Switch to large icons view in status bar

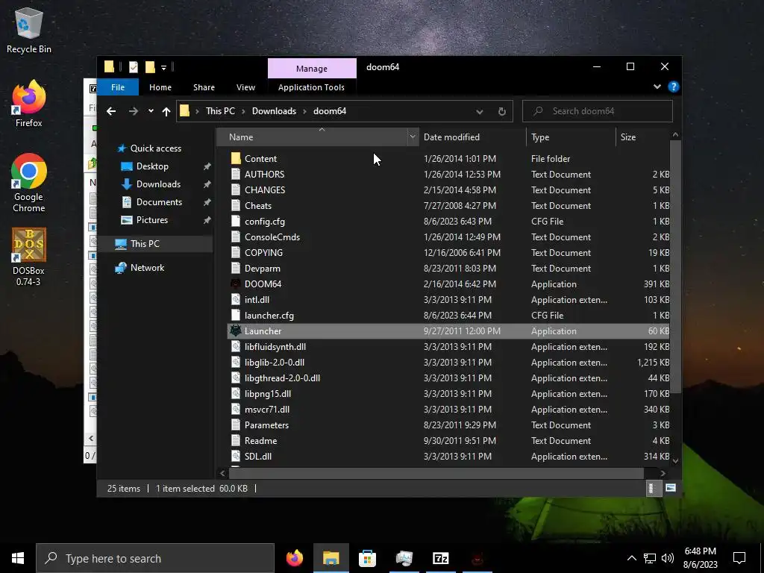(x=671, y=488)
